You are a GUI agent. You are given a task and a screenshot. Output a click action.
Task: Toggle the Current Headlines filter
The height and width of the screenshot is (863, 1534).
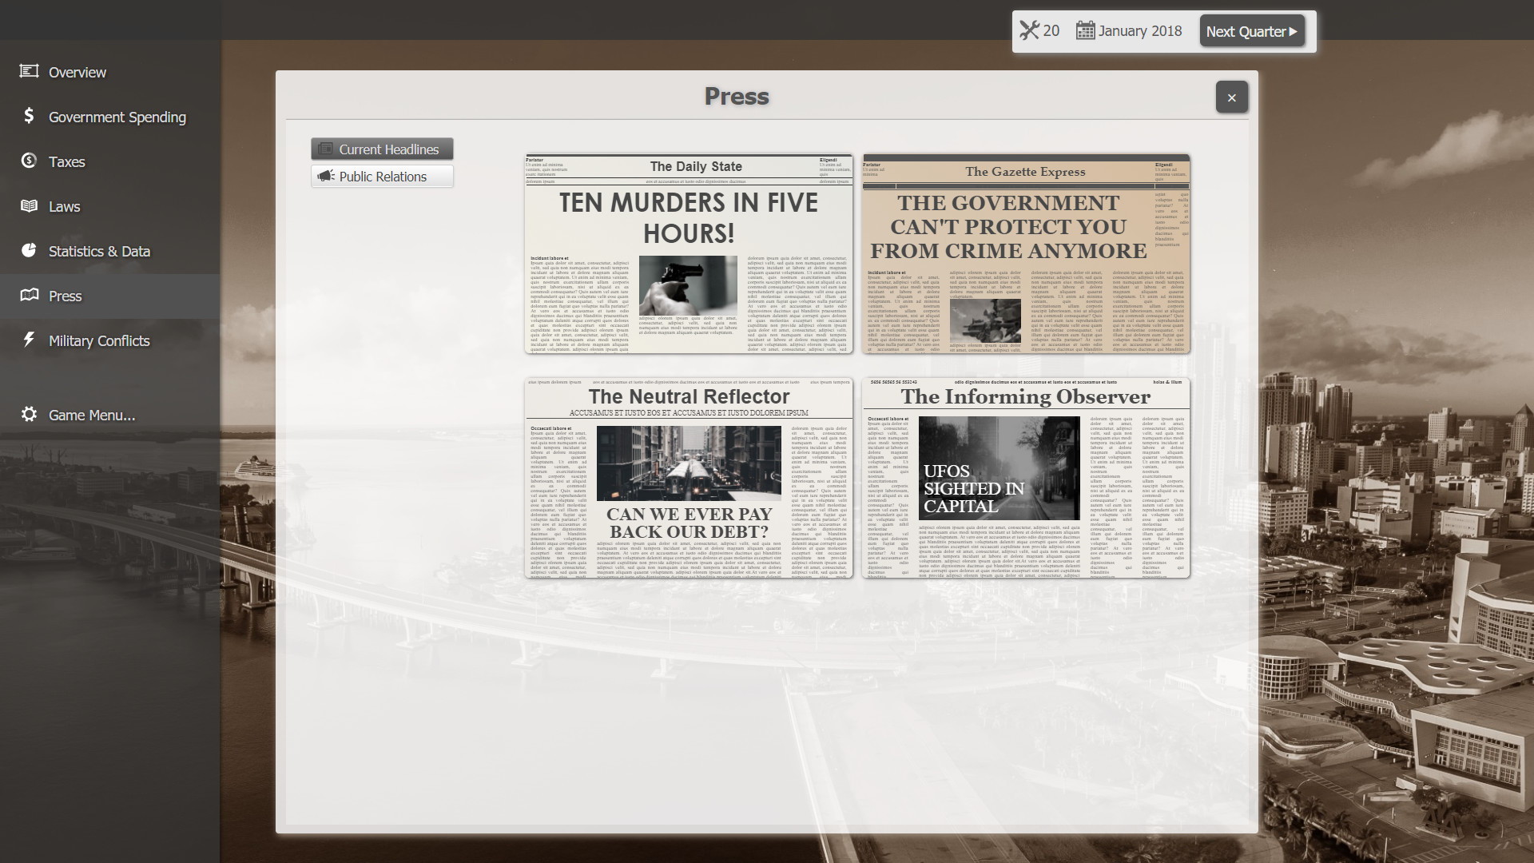[383, 149]
